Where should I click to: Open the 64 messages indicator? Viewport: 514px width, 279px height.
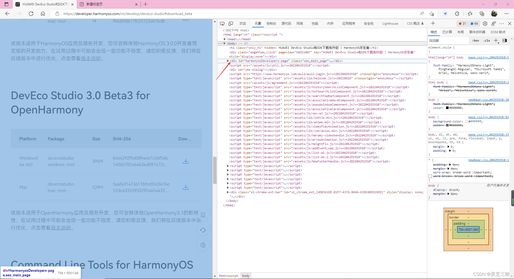[x=474, y=24]
